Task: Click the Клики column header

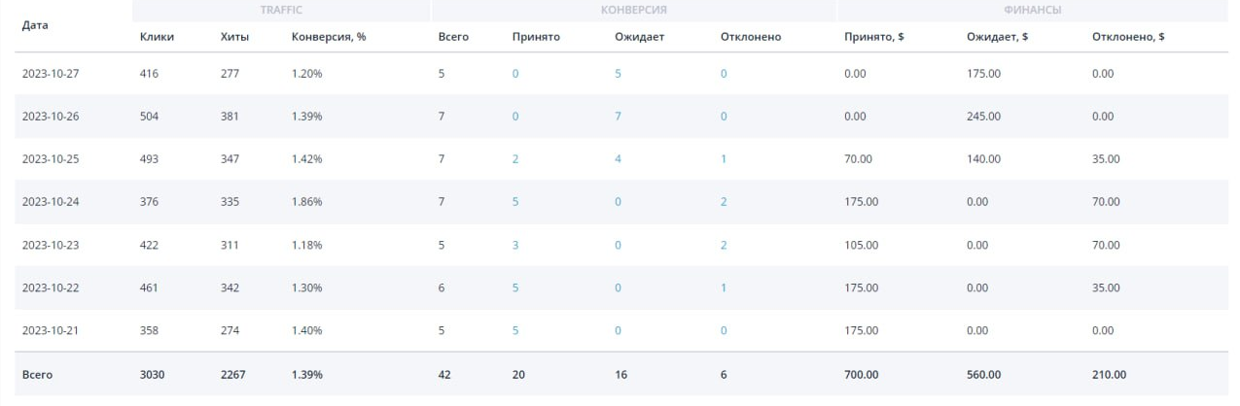Action: 157,37
